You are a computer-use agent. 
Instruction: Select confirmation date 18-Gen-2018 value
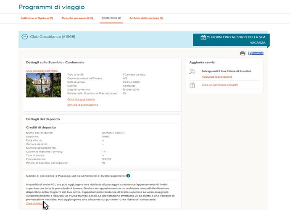click(131, 89)
